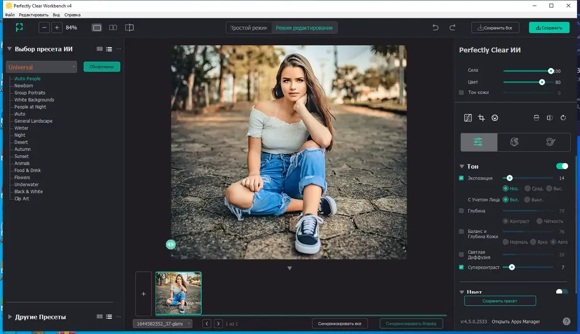Screen dimensions: 580x334
Task: Open the histogram curves icon
Action: 467,118
